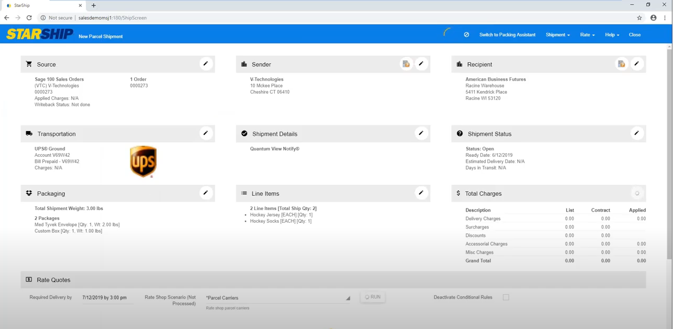Viewport: 674px width, 329px height.
Task: Click Close in the header bar
Action: 635,35
